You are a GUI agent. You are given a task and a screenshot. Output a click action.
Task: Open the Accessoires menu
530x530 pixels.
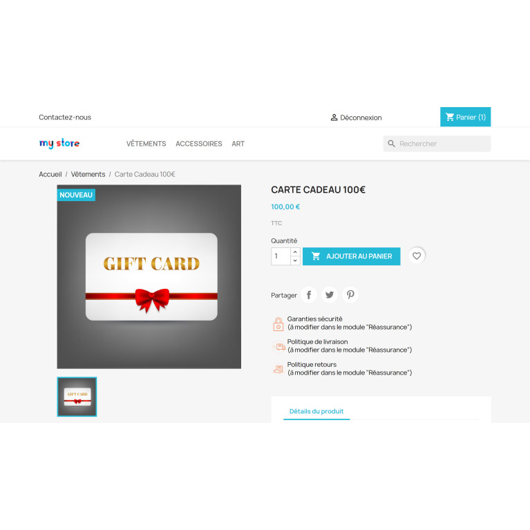[x=199, y=144]
